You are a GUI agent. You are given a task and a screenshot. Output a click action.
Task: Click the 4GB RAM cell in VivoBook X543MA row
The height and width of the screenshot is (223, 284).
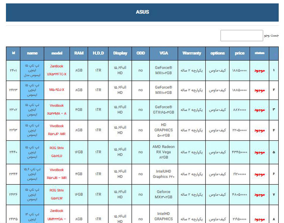pos(79,110)
